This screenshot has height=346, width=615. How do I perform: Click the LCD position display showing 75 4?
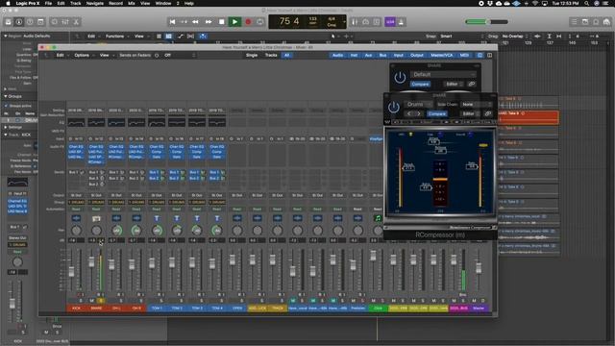click(289, 21)
